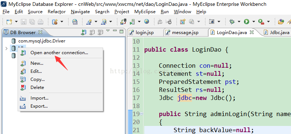Click the pyramid magnifier toolbar icon

(103, 22)
